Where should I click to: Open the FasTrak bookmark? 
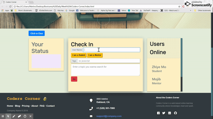pyautogui.click(x=149, y=10)
